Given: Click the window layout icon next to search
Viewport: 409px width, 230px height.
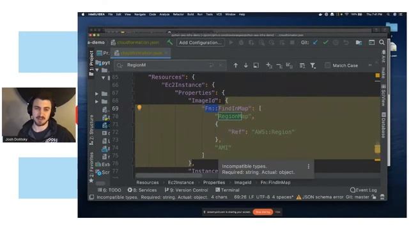Looking at the screenshot, I should (x=371, y=42).
